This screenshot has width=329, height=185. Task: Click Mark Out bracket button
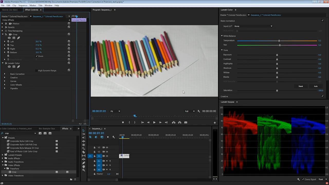pos(135,123)
